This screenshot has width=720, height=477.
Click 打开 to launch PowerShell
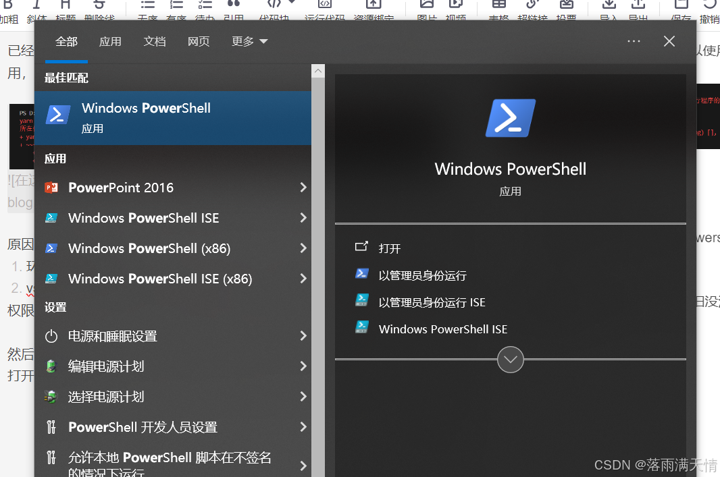(x=390, y=248)
